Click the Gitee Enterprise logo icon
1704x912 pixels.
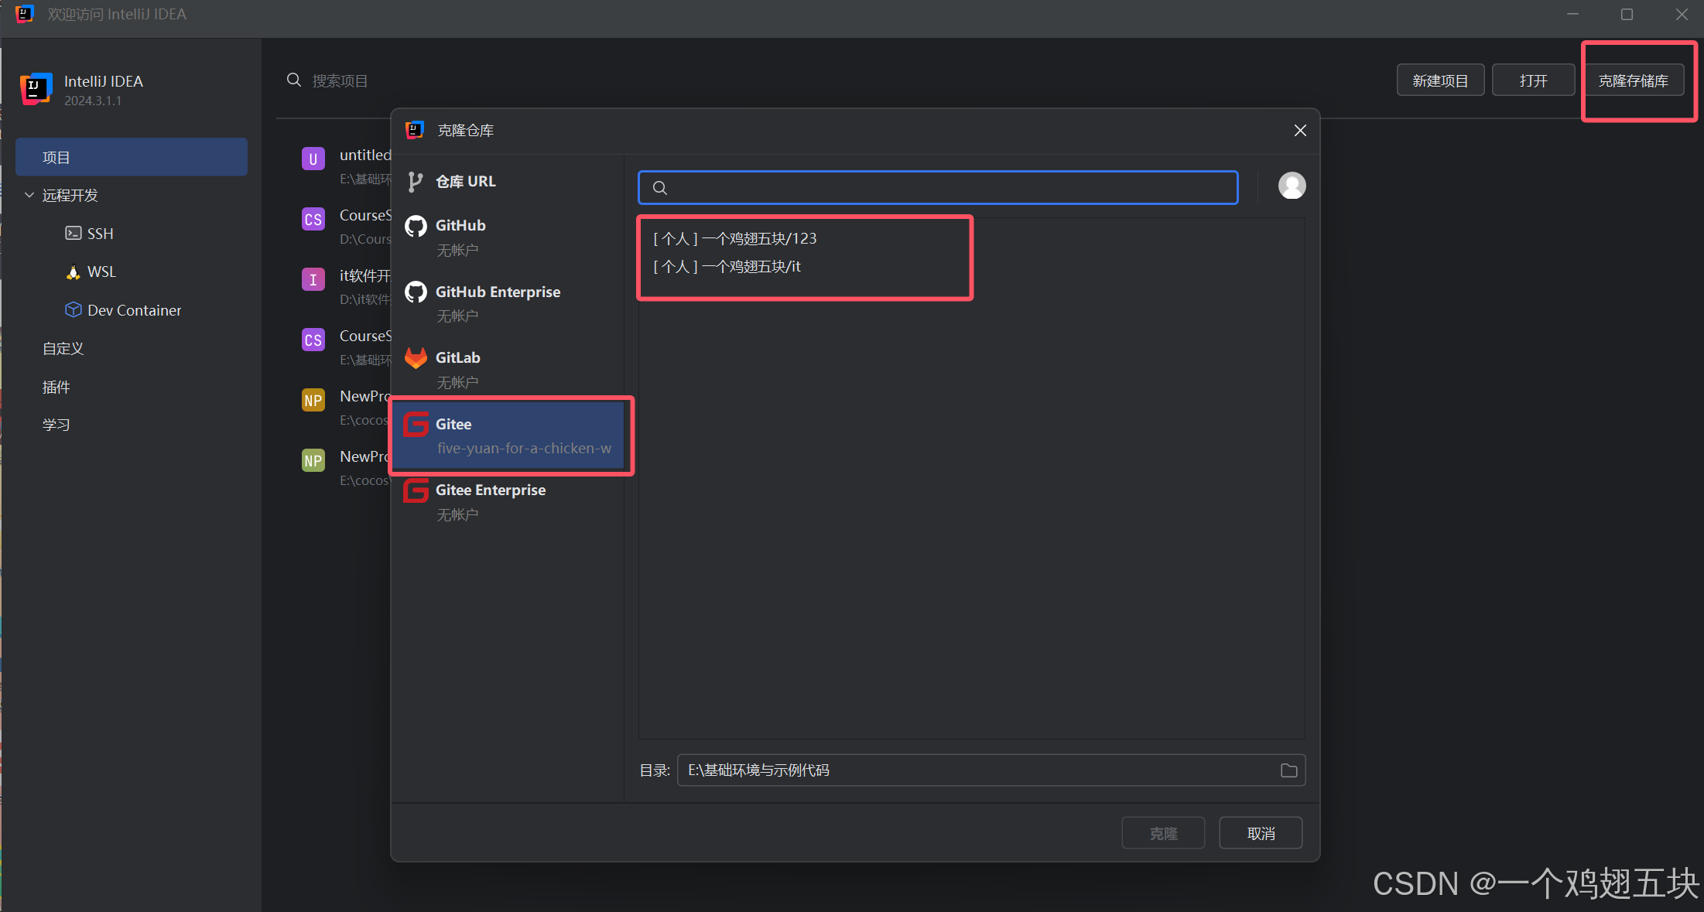pos(416,490)
